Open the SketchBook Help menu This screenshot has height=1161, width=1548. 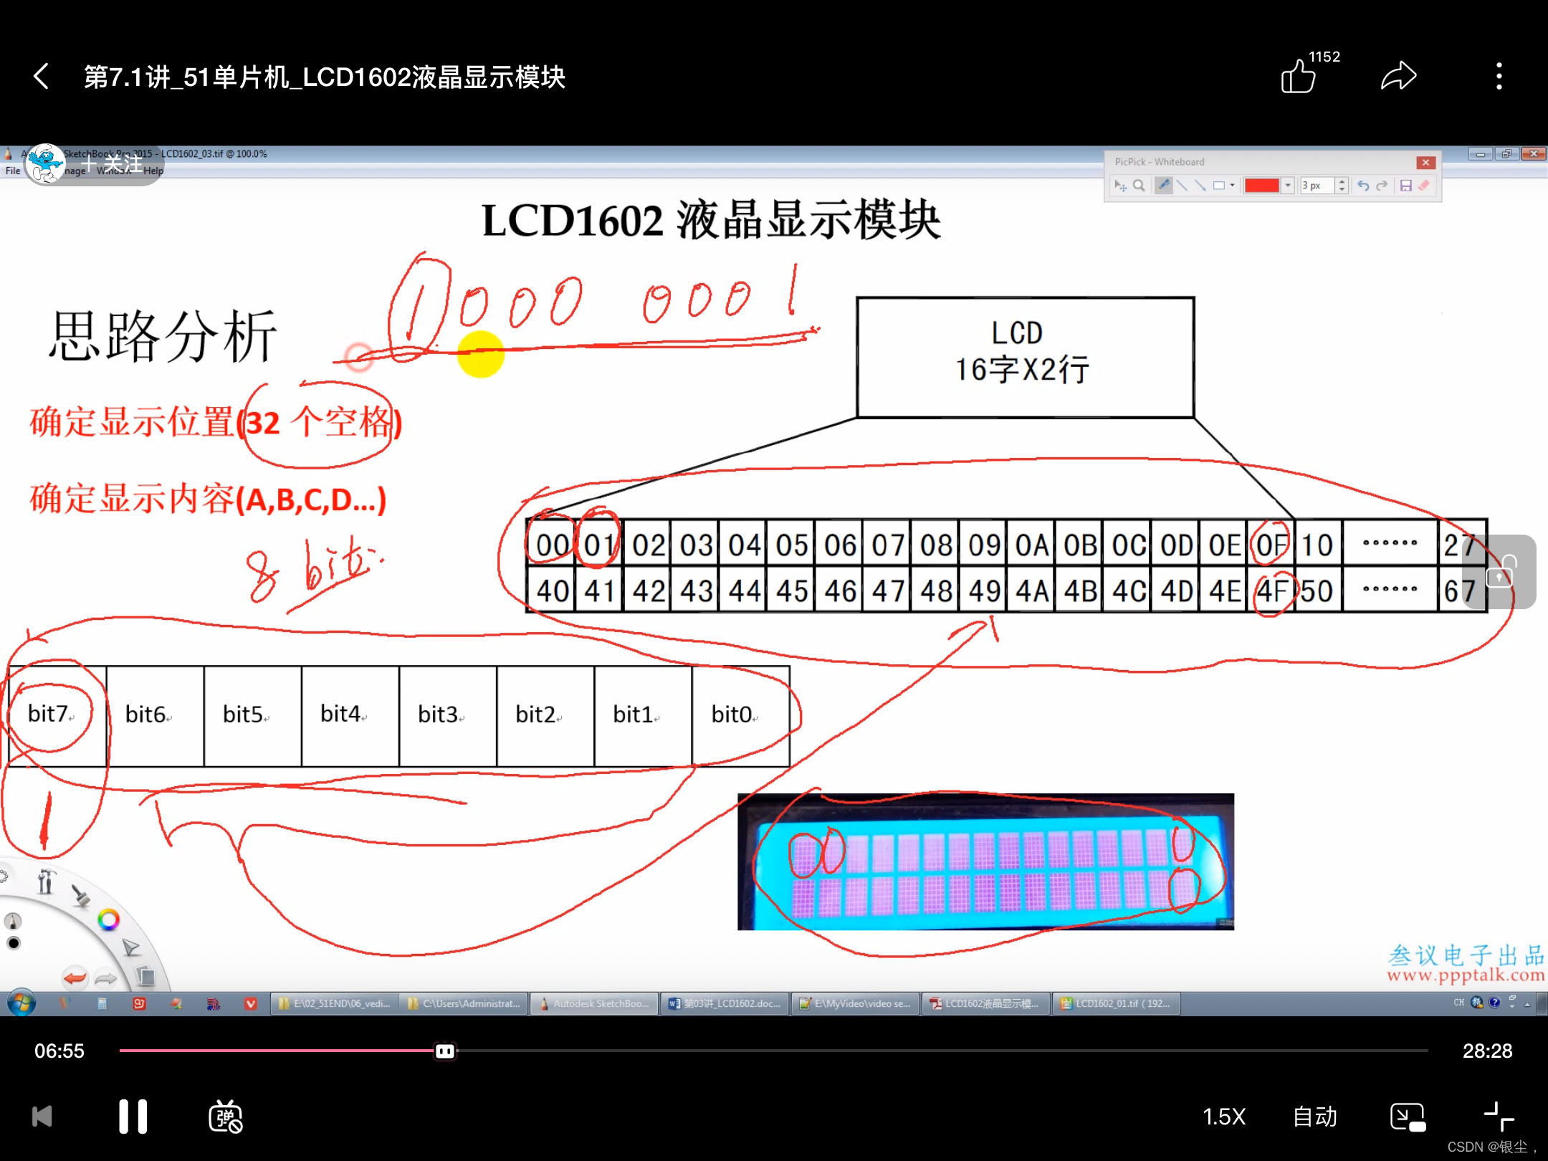click(153, 171)
